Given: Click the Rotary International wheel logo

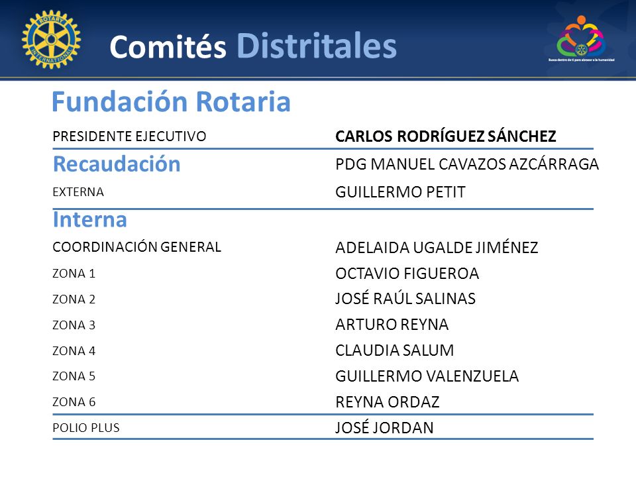Looking at the screenshot, I should [x=52, y=39].
